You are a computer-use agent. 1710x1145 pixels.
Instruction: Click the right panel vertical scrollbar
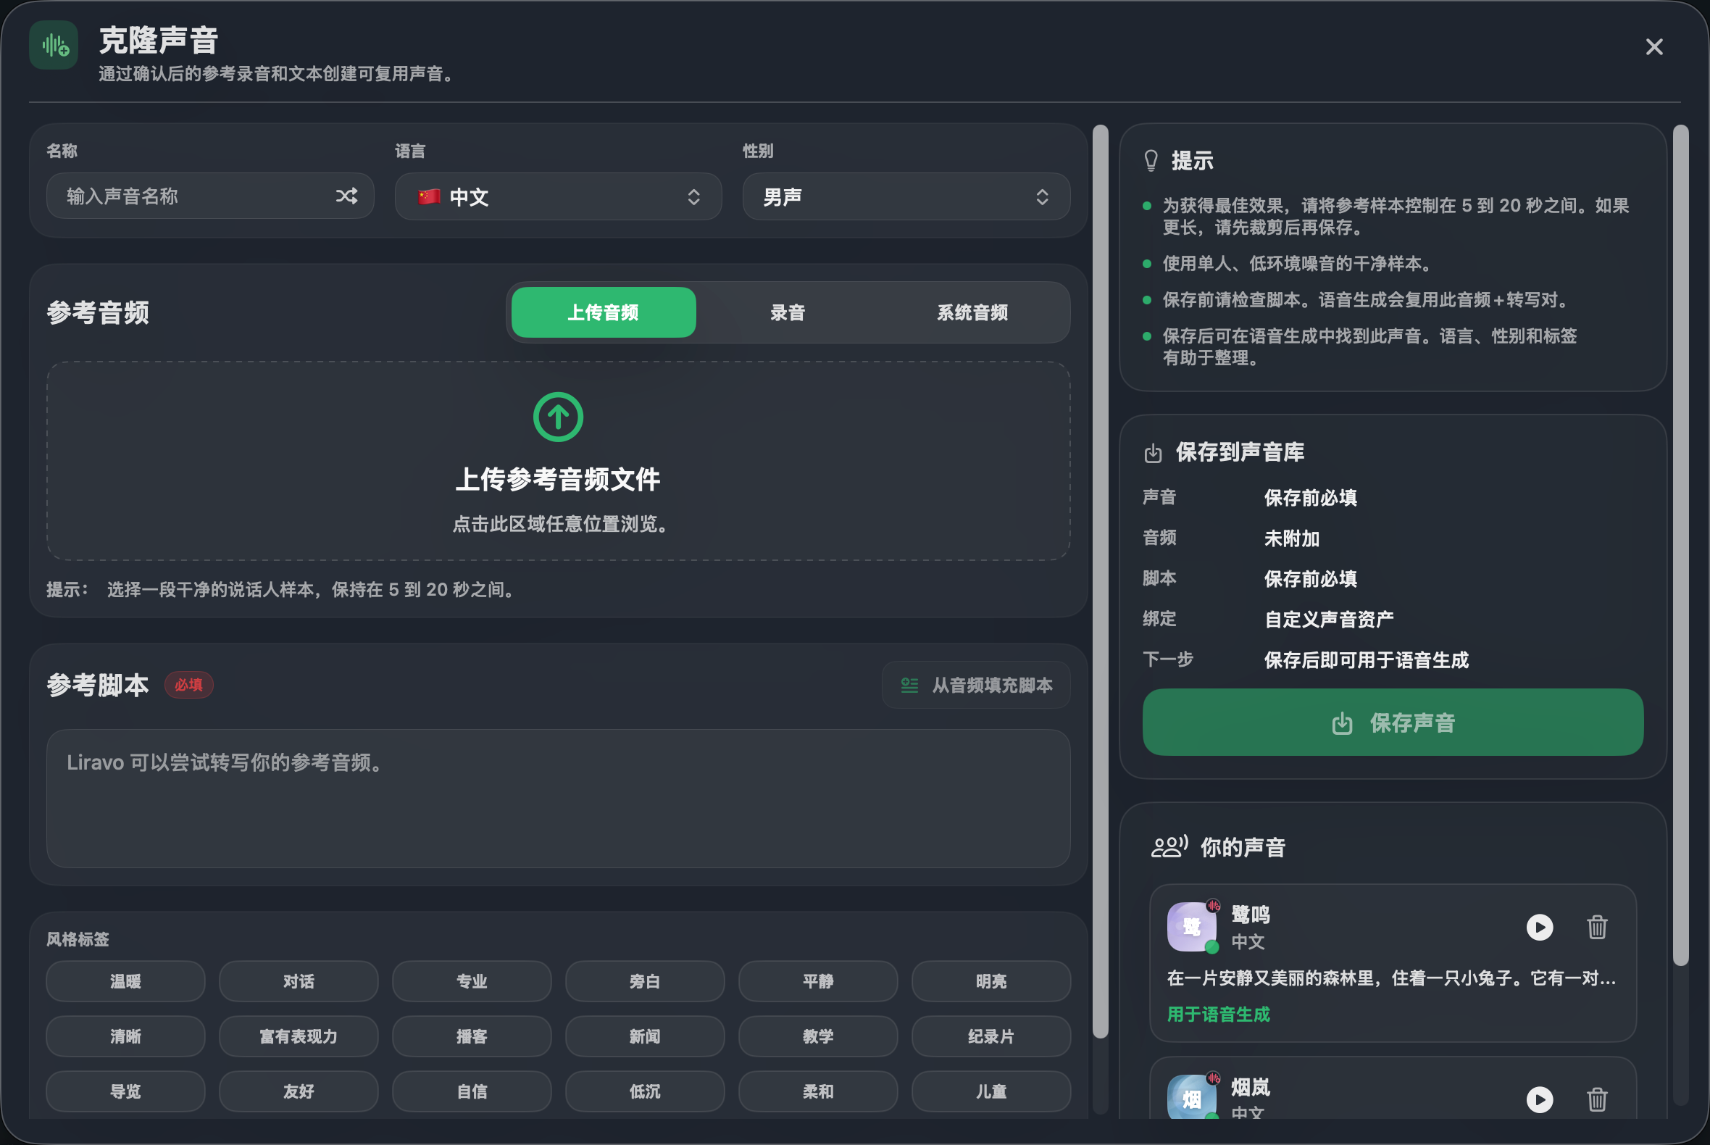1680,545
